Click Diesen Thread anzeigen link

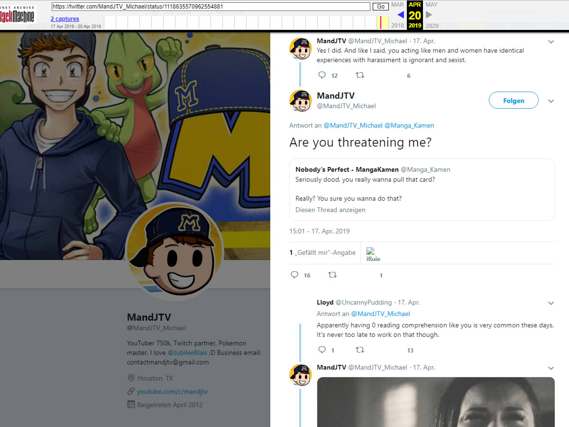tap(330, 210)
